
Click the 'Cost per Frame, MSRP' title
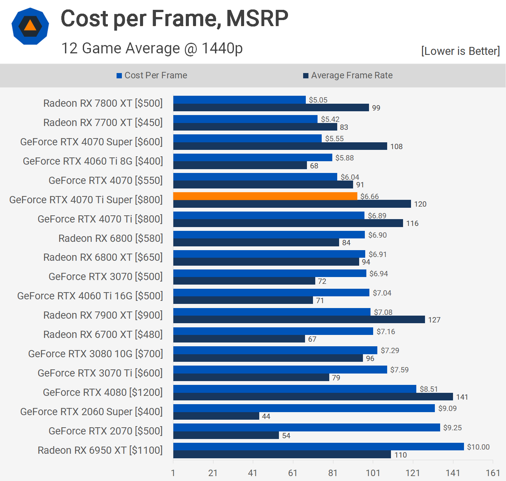click(174, 18)
